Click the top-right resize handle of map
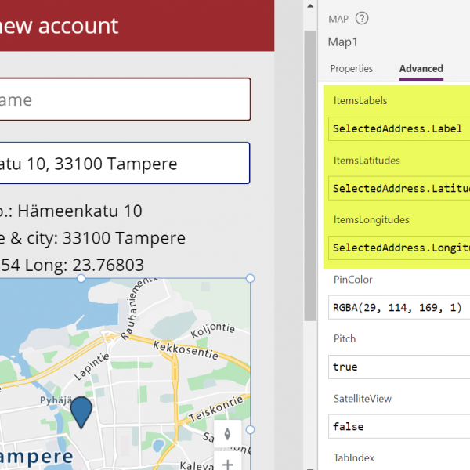Screen dimensions: 470x470 (x=250, y=278)
